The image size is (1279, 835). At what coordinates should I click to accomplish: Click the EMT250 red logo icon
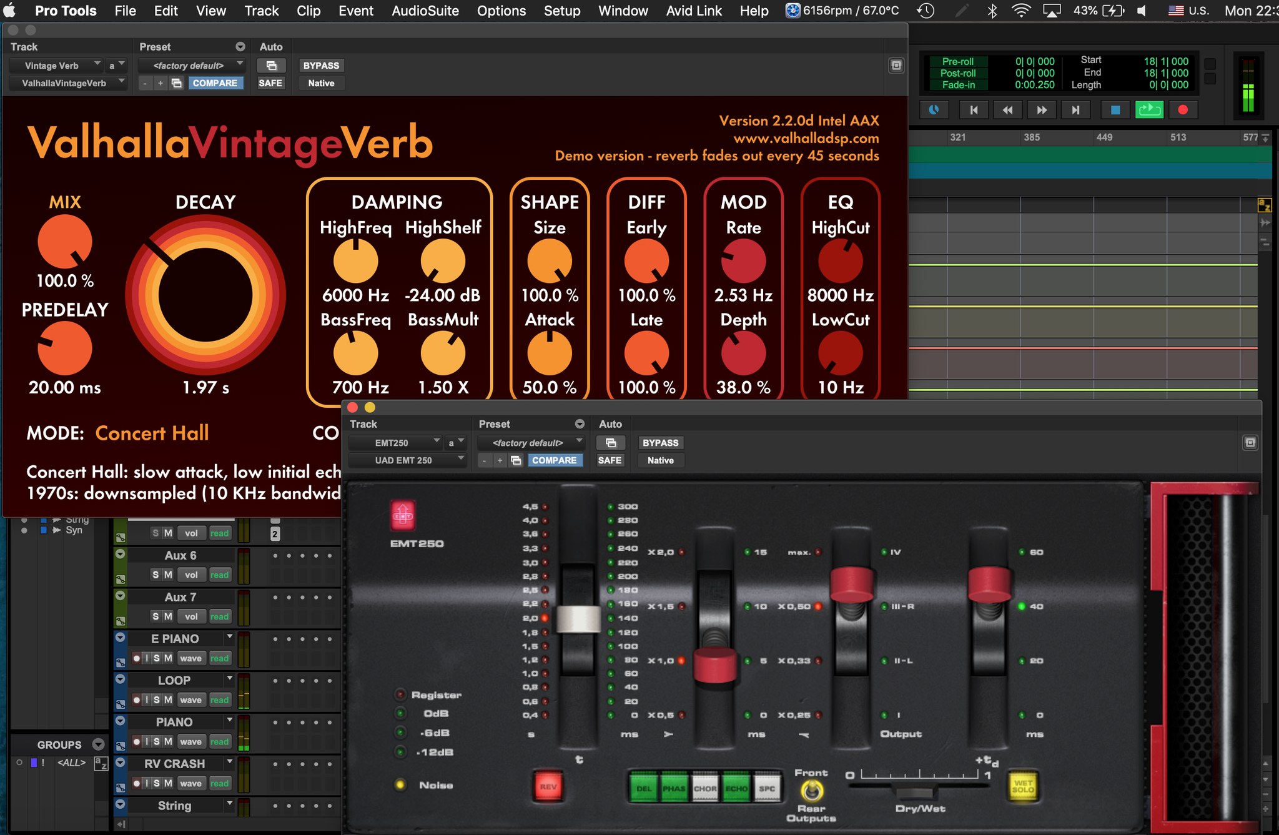pos(403,516)
